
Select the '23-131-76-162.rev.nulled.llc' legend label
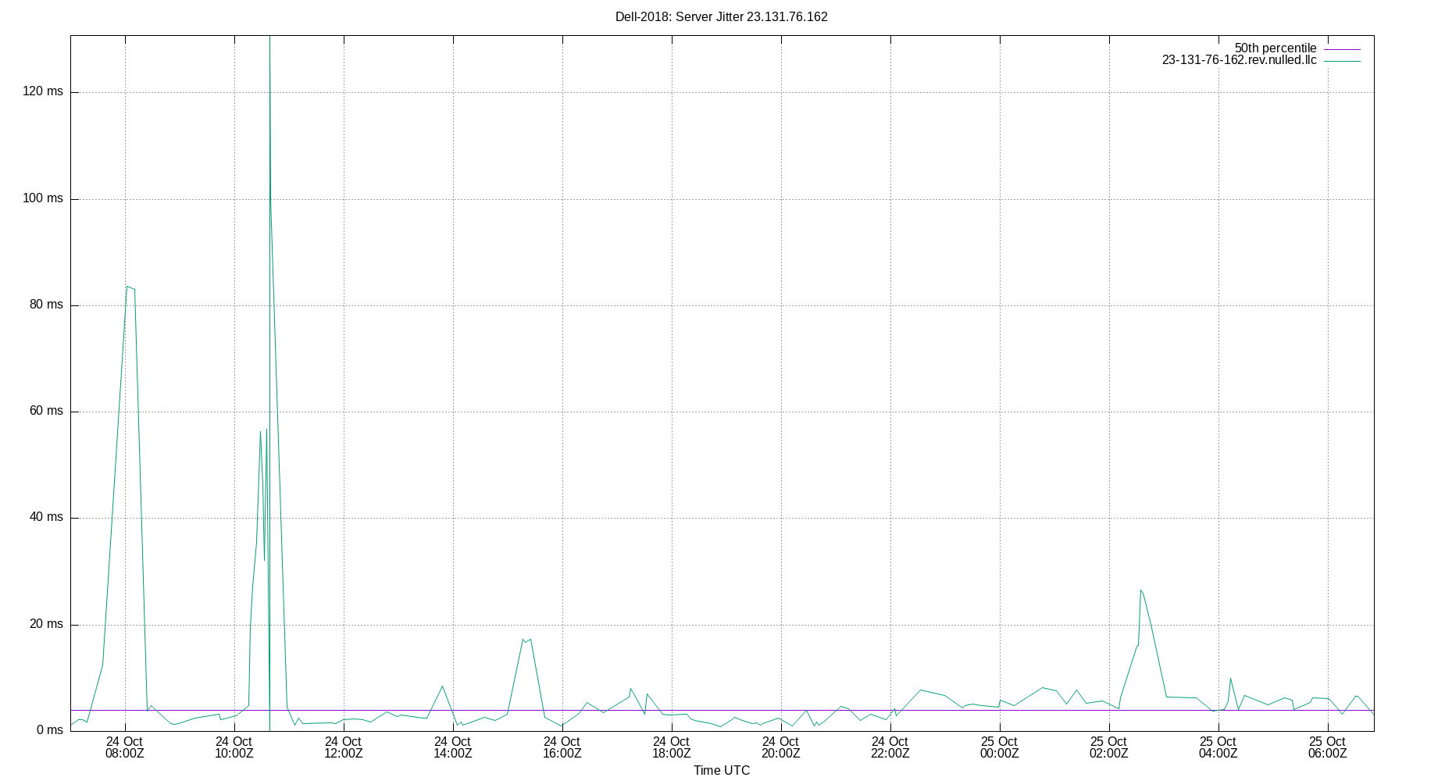click(x=1239, y=60)
